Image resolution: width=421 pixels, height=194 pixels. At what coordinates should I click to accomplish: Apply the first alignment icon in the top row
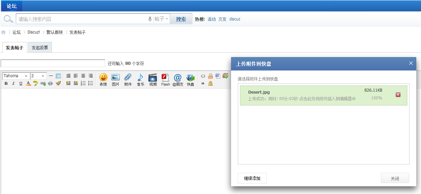click(68, 76)
